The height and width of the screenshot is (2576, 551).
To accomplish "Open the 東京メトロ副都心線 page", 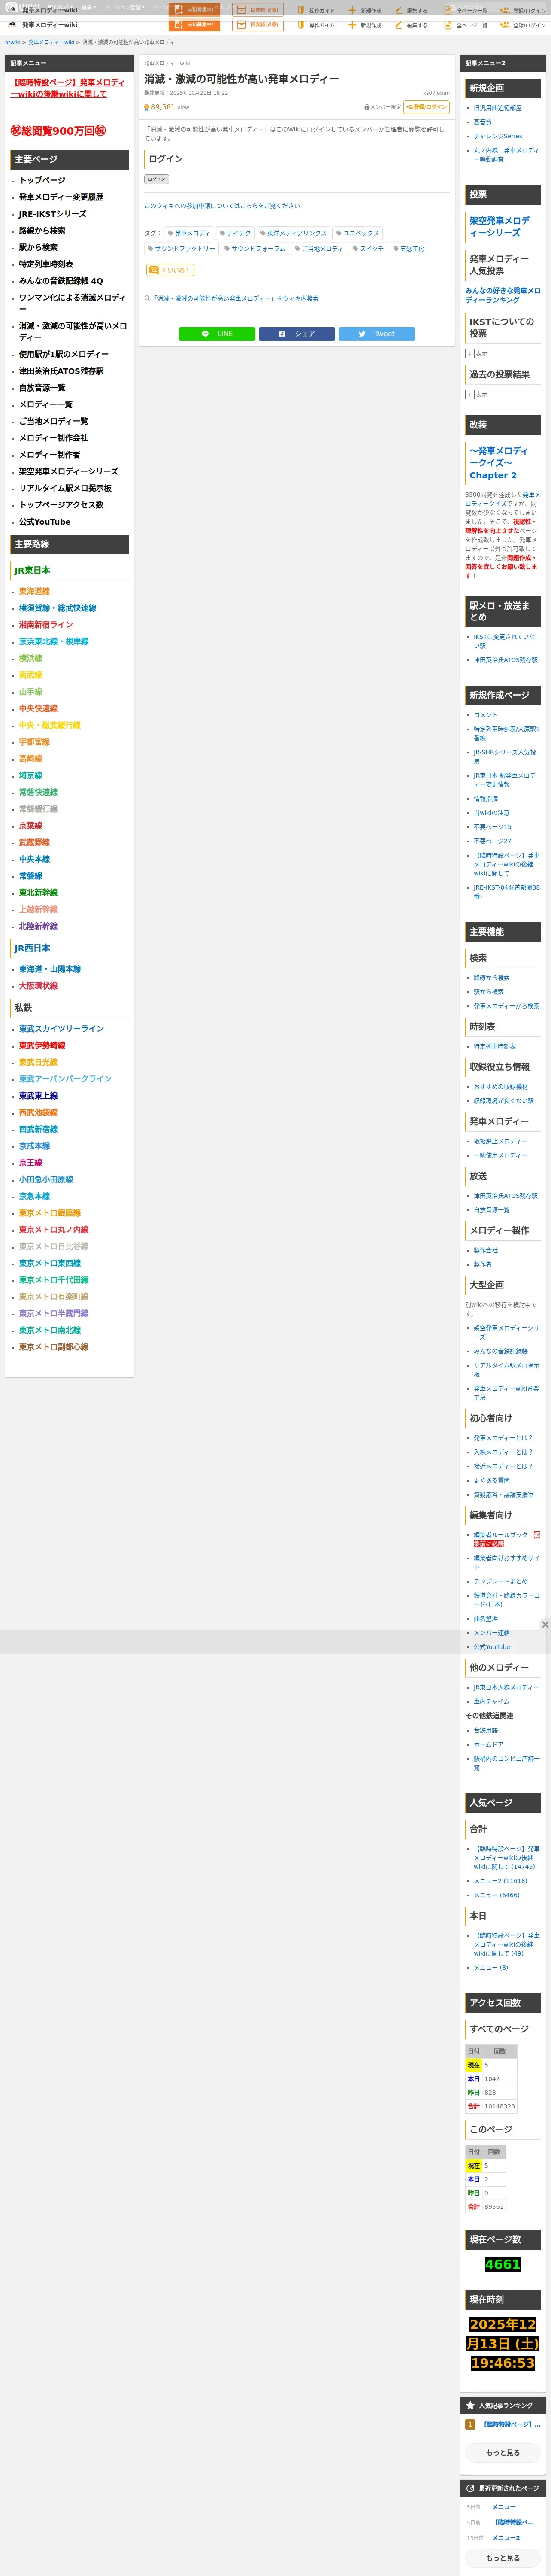I will pyautogui.click(x=53, y=1347).
